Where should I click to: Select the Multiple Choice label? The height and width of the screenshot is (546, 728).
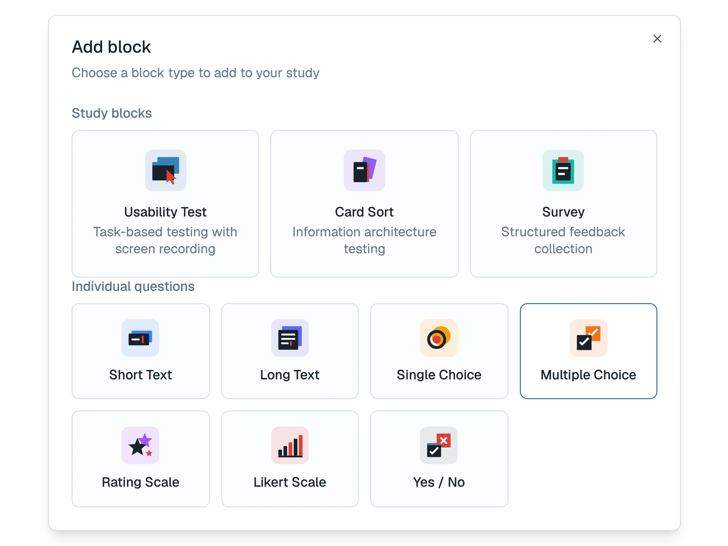[x=588, y=375]
